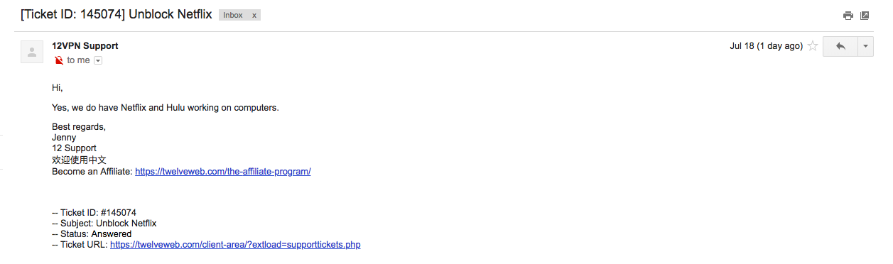Click the date Jul 18 (1 day ago)
893x264 pixels.
pos(766,46)
